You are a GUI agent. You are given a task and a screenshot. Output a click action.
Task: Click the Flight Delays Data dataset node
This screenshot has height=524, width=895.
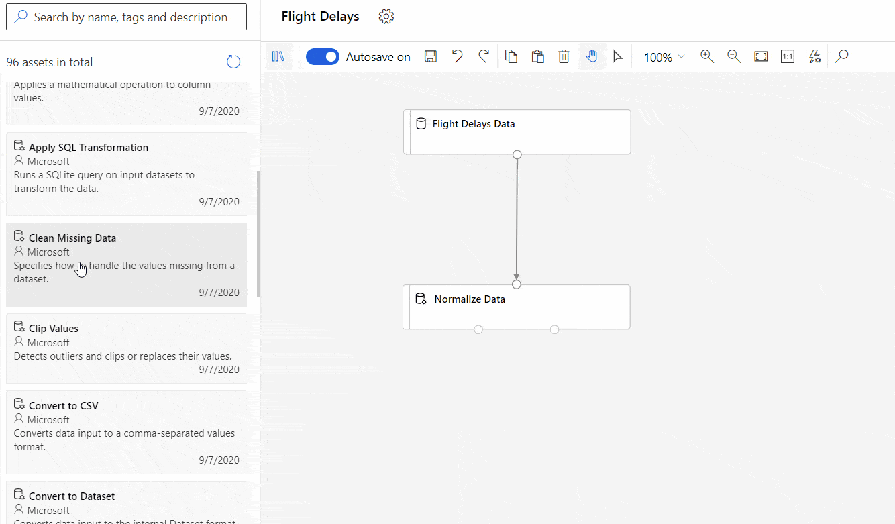pyautogui.click(x=517, y=132)
